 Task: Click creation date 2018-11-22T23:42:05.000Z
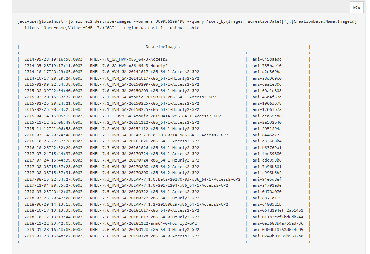(x=54, y=223)
